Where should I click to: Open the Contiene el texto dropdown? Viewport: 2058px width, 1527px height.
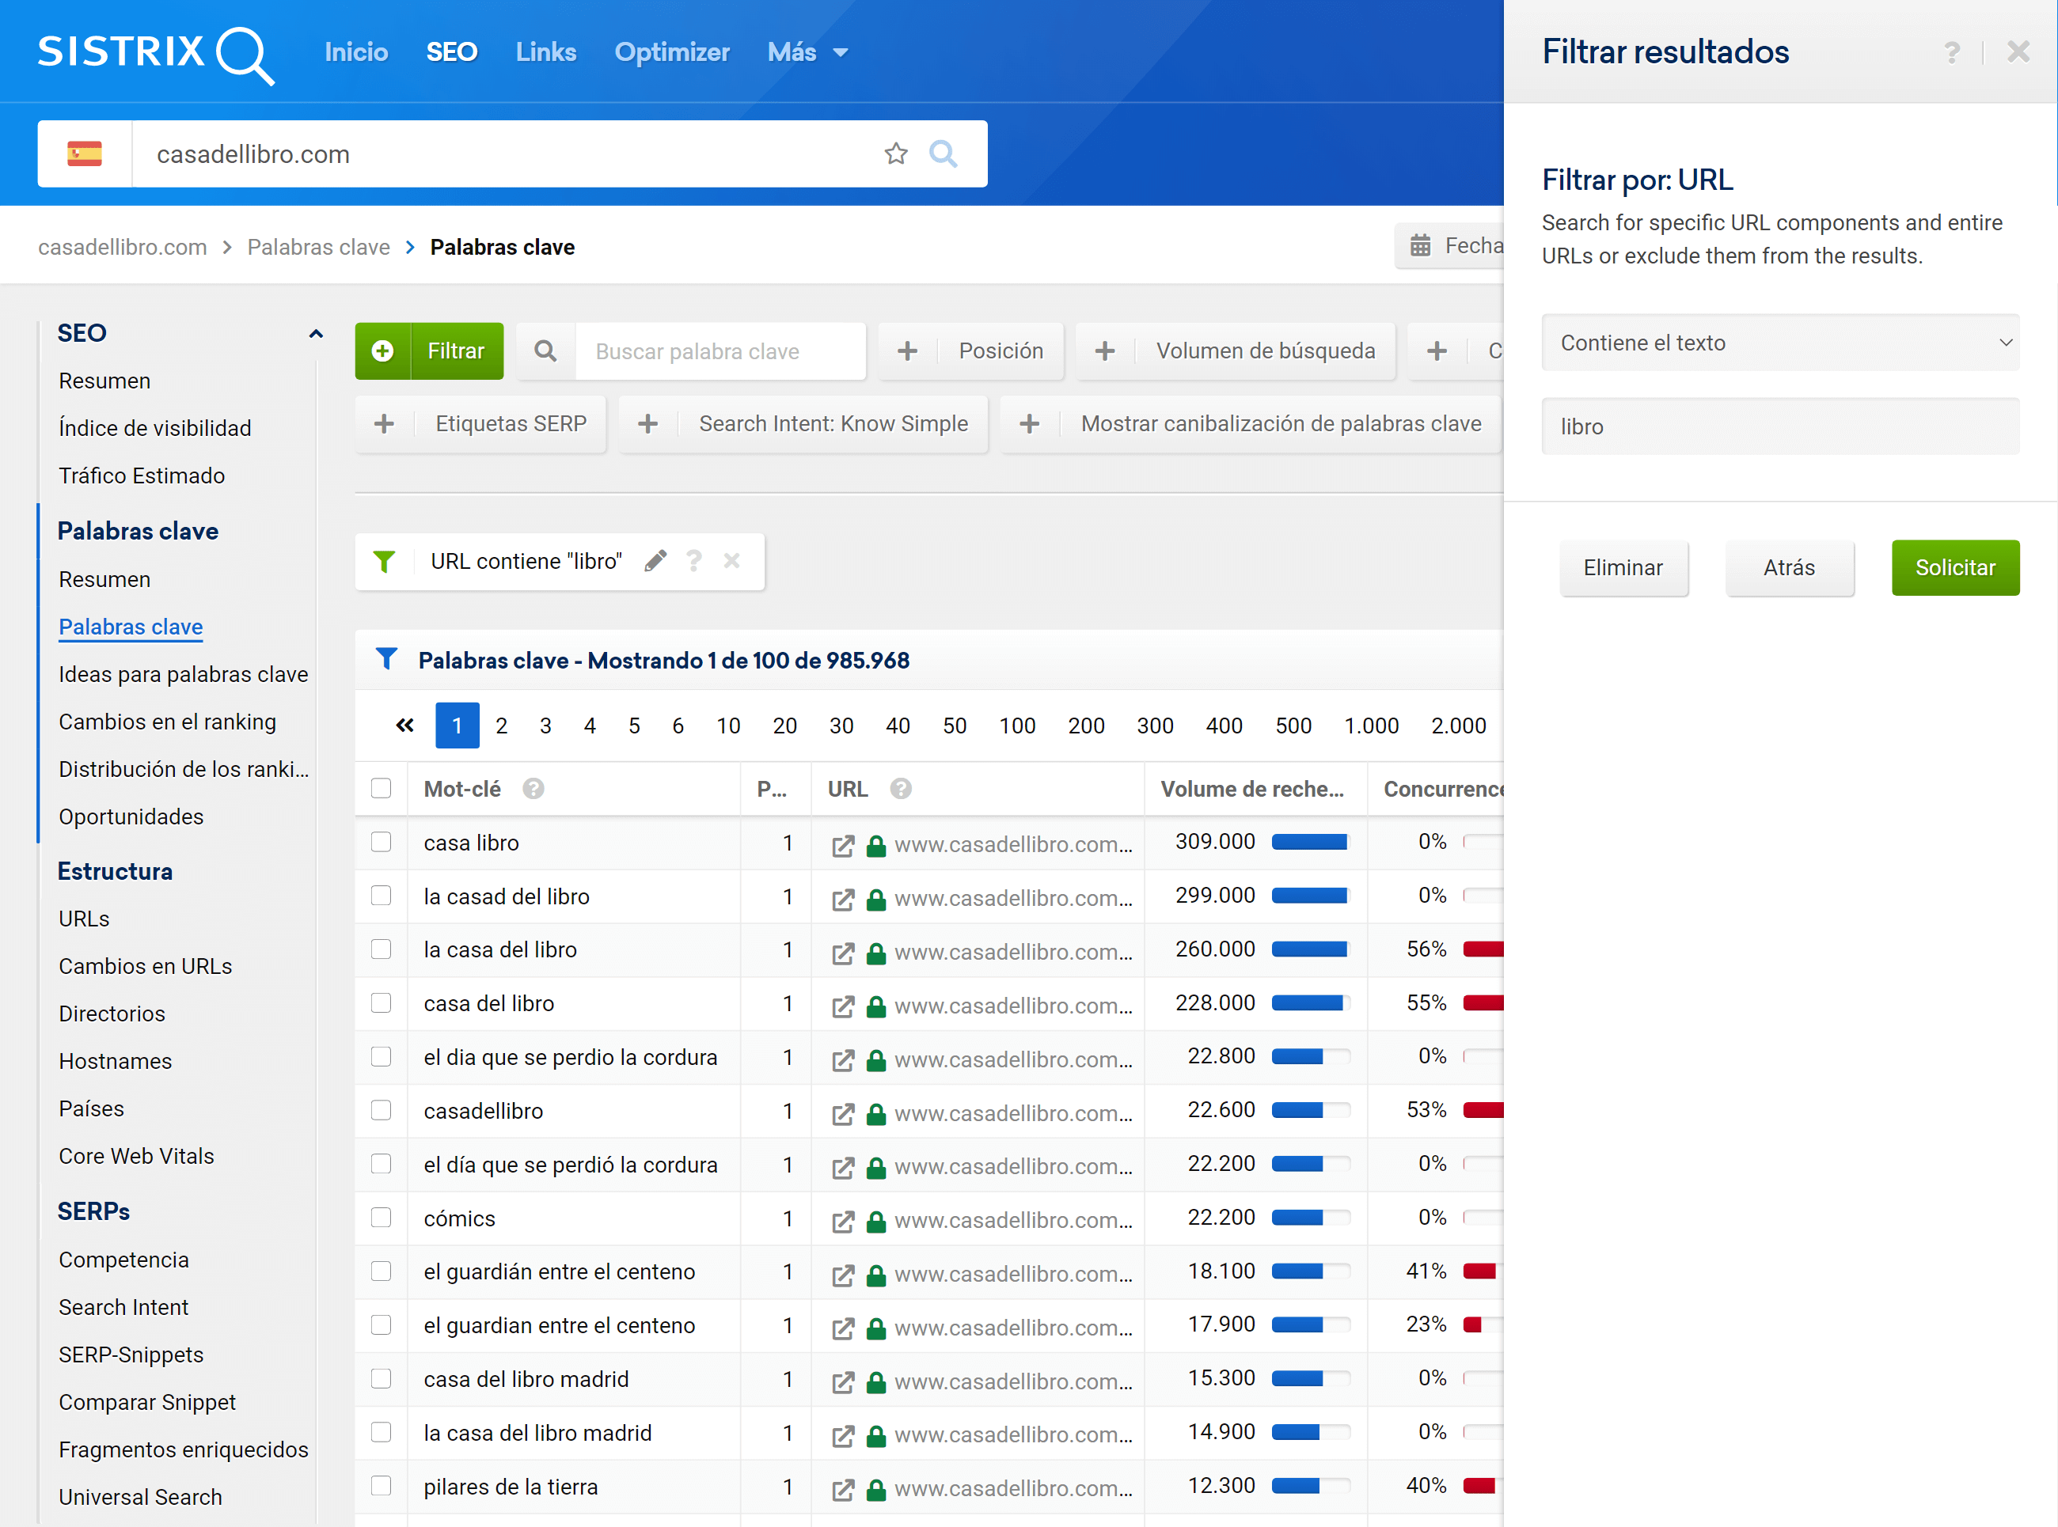point(1779,343)
